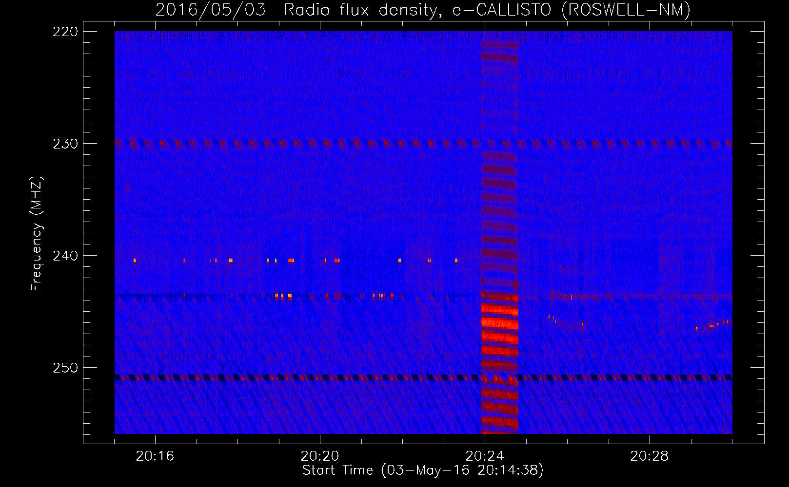Click the 20:28 time tick label
Image resolution: width=789 pixels, height=487 pixels.
tap(650, 456)
